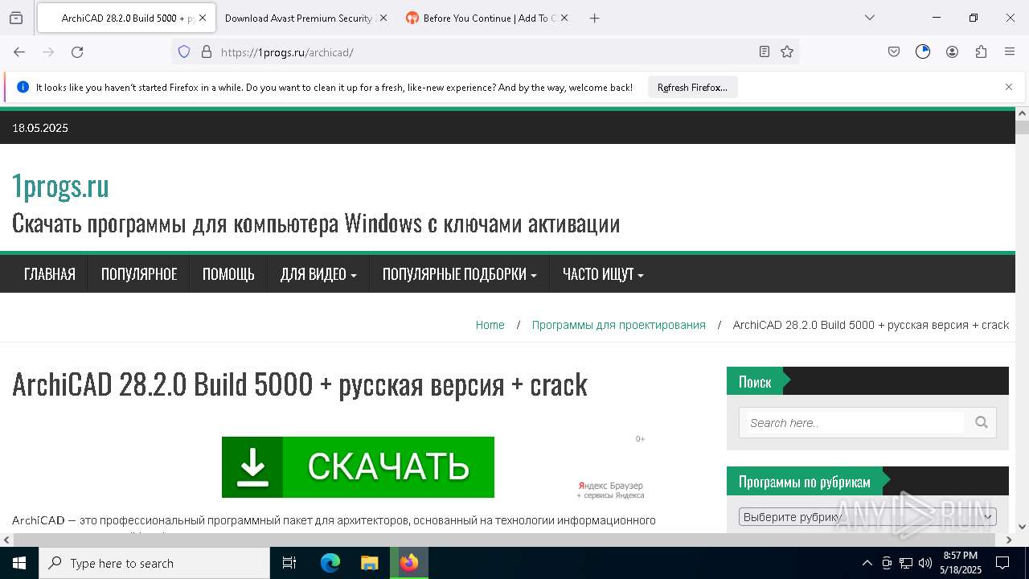
Task: Open the extensions puzzle icon
Action: pyautogui.click(x=981, y=51)
